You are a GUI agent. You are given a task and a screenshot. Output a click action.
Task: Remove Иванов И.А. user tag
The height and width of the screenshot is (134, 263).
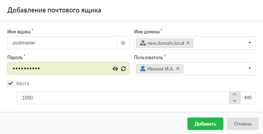[x=178, y=69]
